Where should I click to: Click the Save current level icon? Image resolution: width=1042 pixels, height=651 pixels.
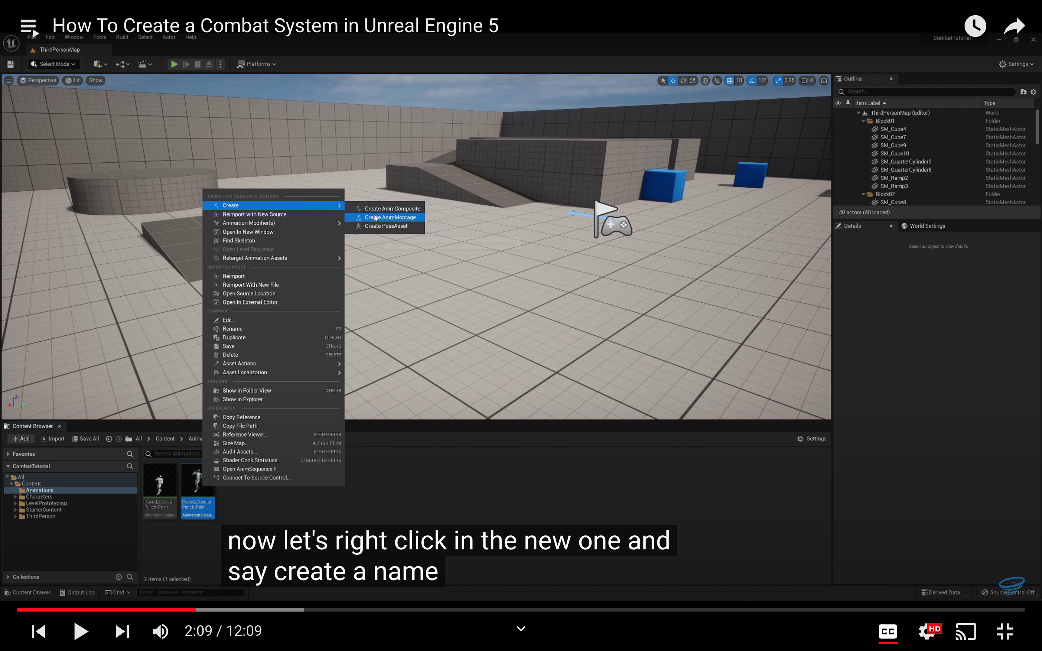click(11, 64)
